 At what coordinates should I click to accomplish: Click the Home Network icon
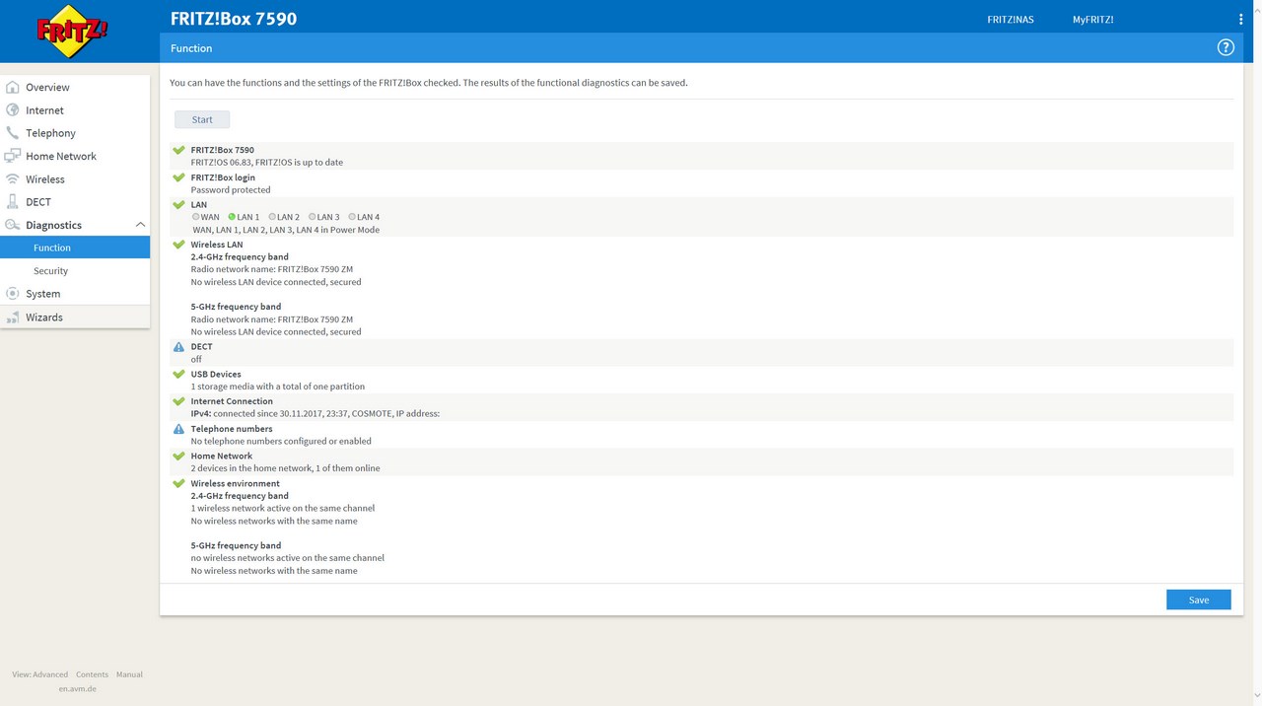click(x=13, y=156)
